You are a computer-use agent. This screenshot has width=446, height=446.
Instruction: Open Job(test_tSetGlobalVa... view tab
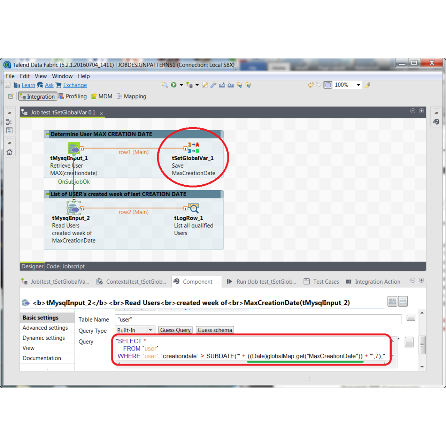pyautogui.click(x=56, y=282)
